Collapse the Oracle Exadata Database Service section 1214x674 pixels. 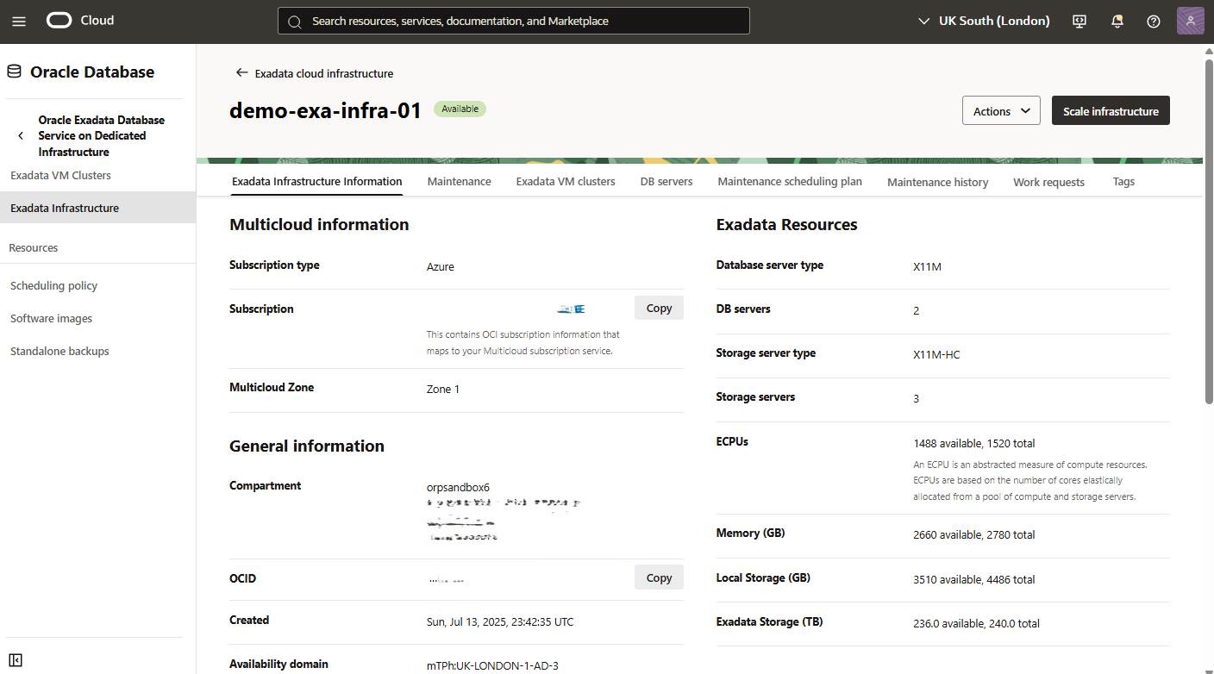pyautogui.click(x=20, y=135)
